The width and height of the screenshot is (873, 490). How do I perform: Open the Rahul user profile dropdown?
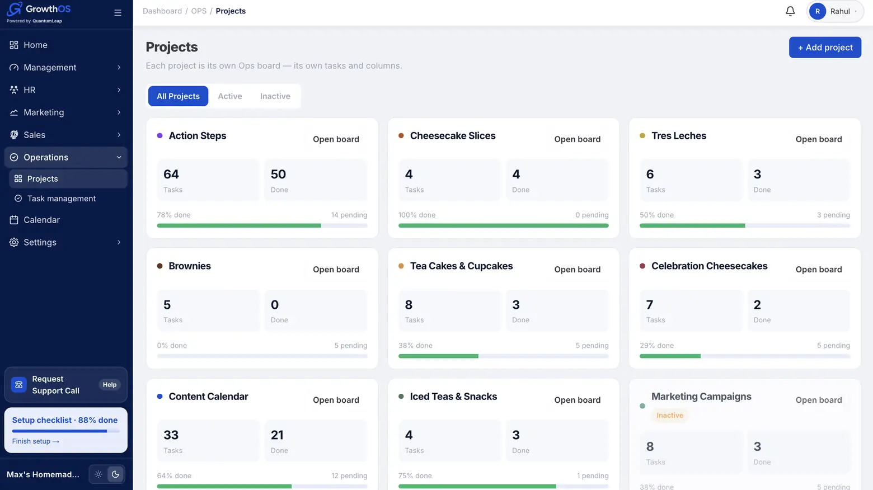pyautogui.click(x=835, y=11)
